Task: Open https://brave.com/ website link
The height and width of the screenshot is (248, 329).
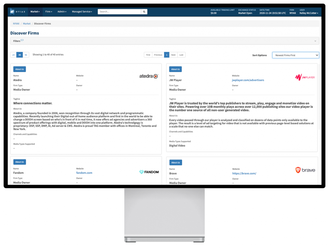Action: (244, 173)
